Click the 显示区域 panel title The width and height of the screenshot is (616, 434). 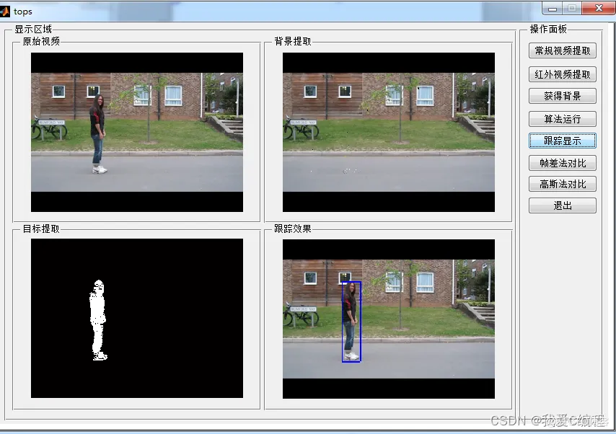[33, 29]
